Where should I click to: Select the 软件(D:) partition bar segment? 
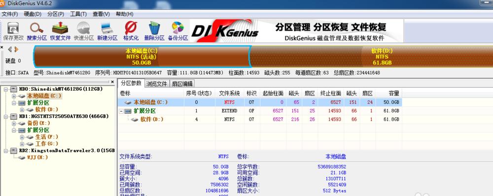(x=371, y=57)
